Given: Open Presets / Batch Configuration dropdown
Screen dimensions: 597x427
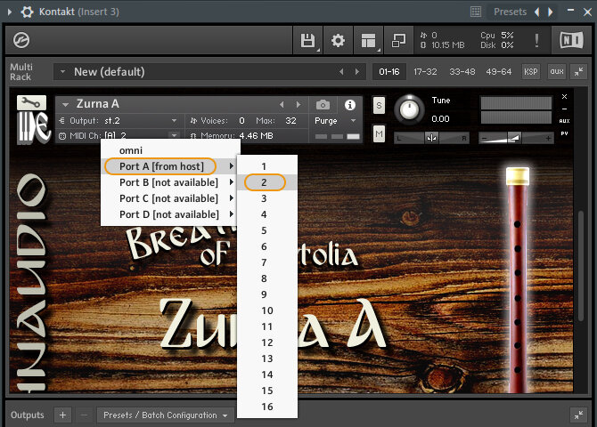Looking at the screenshot, I should coord(165,415).
